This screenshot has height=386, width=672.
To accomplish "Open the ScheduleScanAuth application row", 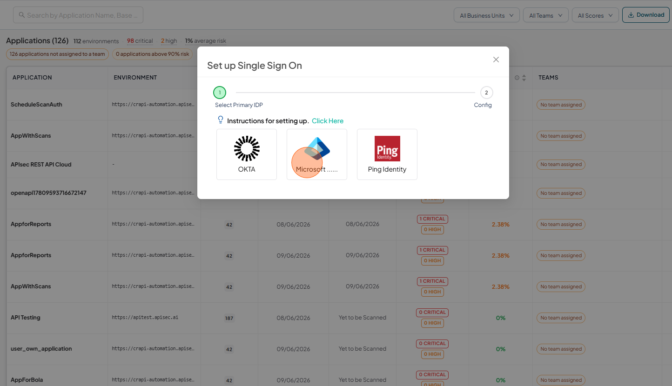I will 36,105.
